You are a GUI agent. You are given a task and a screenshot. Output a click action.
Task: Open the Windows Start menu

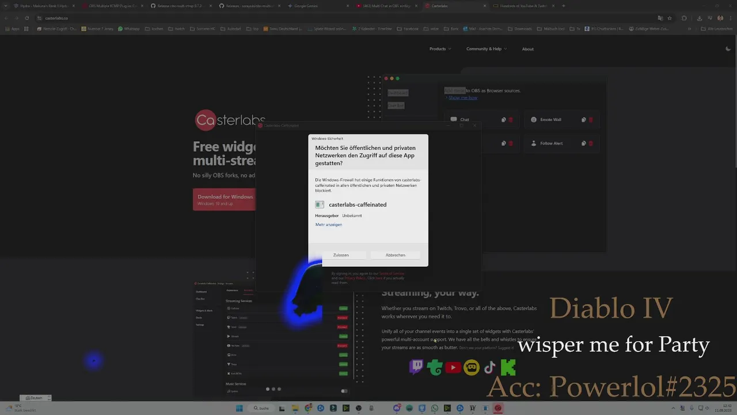(239, 408)
